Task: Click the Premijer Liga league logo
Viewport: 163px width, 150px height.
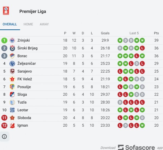Action: [6, 11]
